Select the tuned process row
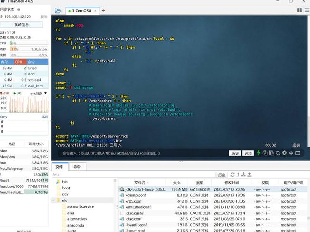 (x=24, y=68)
